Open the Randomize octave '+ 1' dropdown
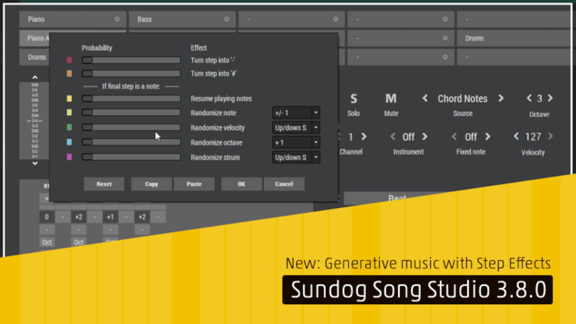This screenshot has width=576, height=324. [296, 143]
